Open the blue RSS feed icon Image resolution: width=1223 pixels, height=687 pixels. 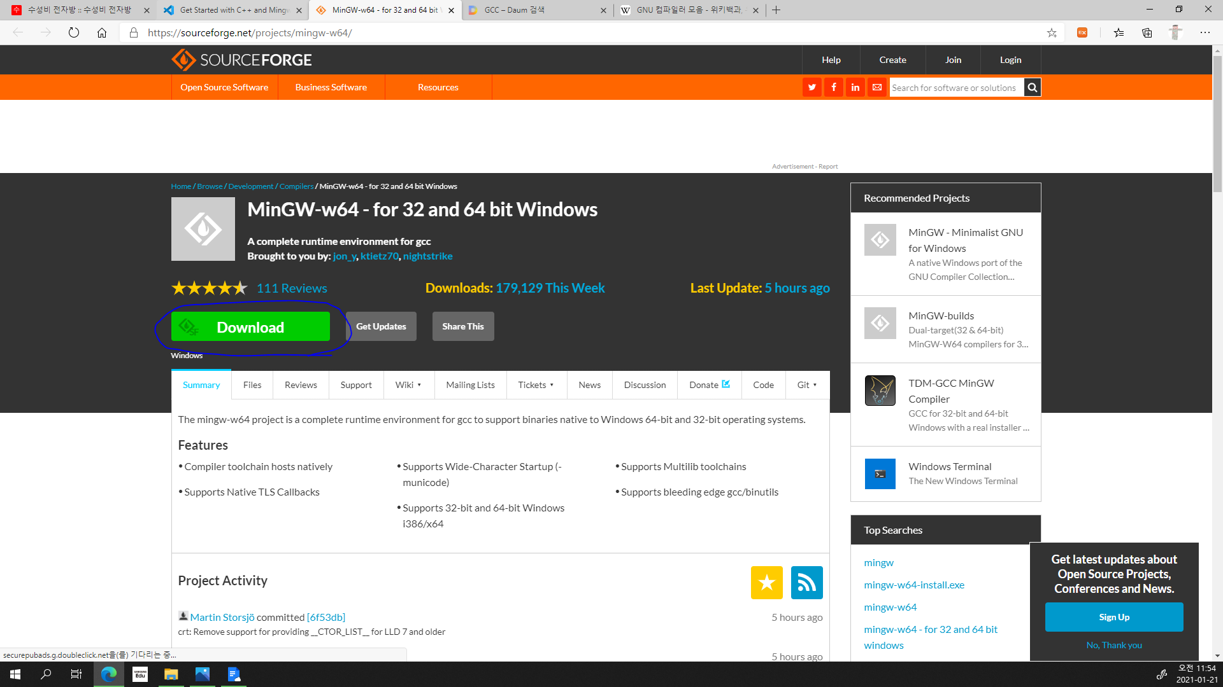806,582
